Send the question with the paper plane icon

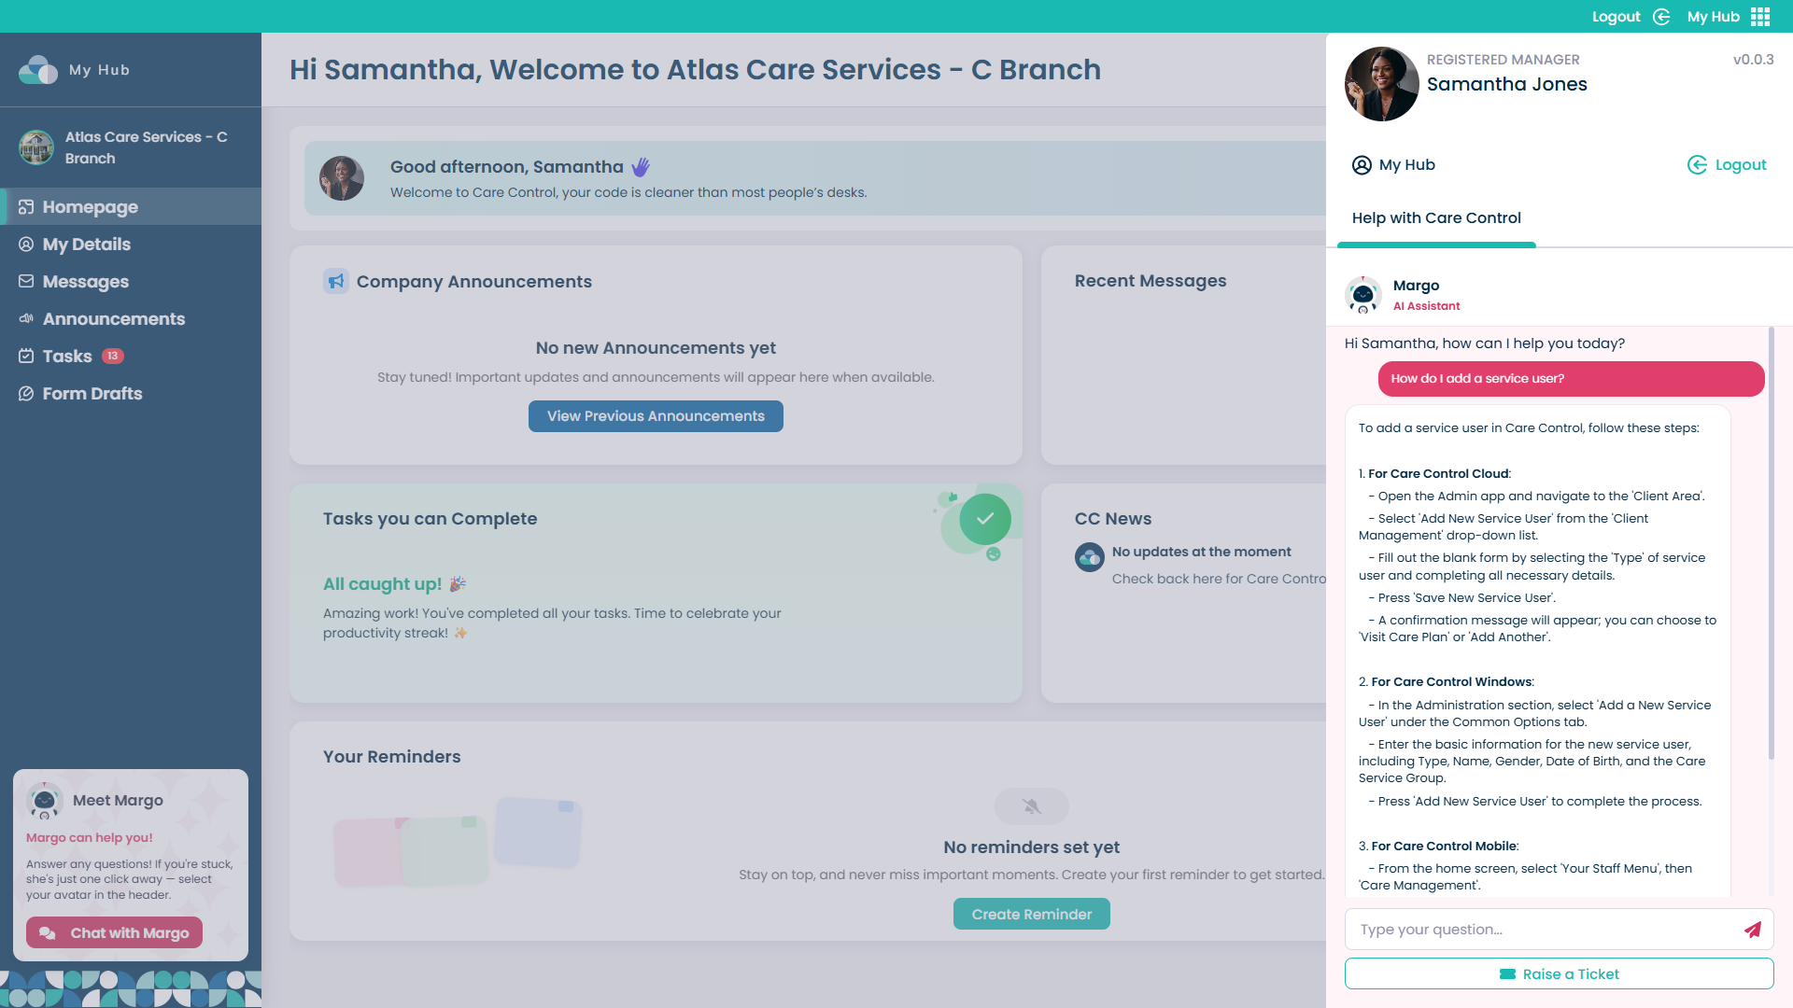tap(1752, 930)
